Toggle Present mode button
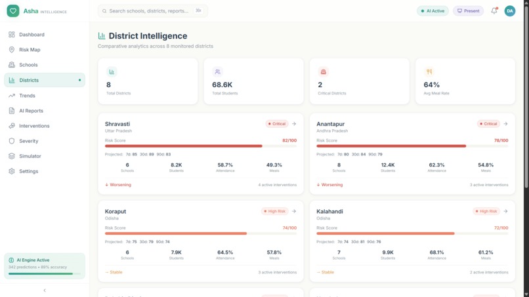529x297 pixels. 468,10
